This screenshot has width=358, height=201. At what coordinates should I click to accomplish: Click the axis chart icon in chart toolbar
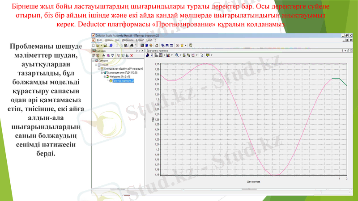point(157,55)
